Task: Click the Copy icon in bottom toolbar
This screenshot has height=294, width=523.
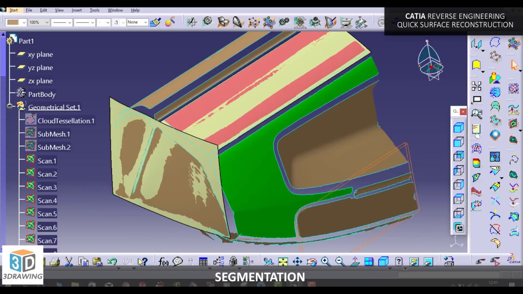Action: pyautogui.click(x=83, y=262)
